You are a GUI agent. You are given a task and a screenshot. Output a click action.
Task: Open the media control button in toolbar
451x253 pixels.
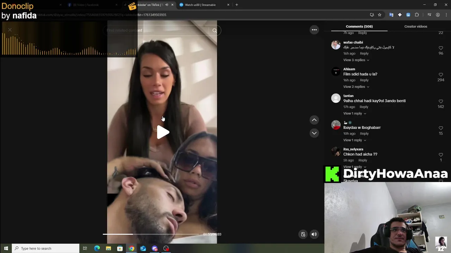tap(429, 15)
